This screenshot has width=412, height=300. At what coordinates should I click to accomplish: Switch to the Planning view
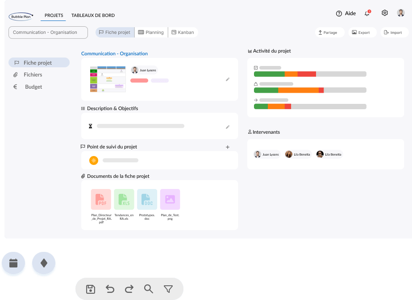coord(151,33)
